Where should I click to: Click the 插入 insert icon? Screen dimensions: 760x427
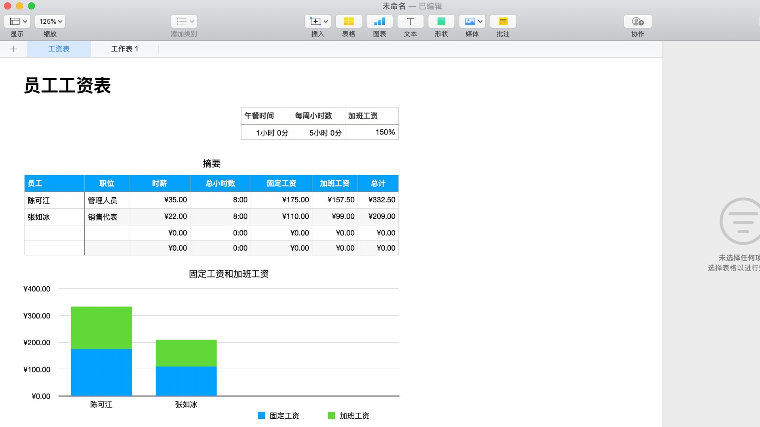pos(315,21)
